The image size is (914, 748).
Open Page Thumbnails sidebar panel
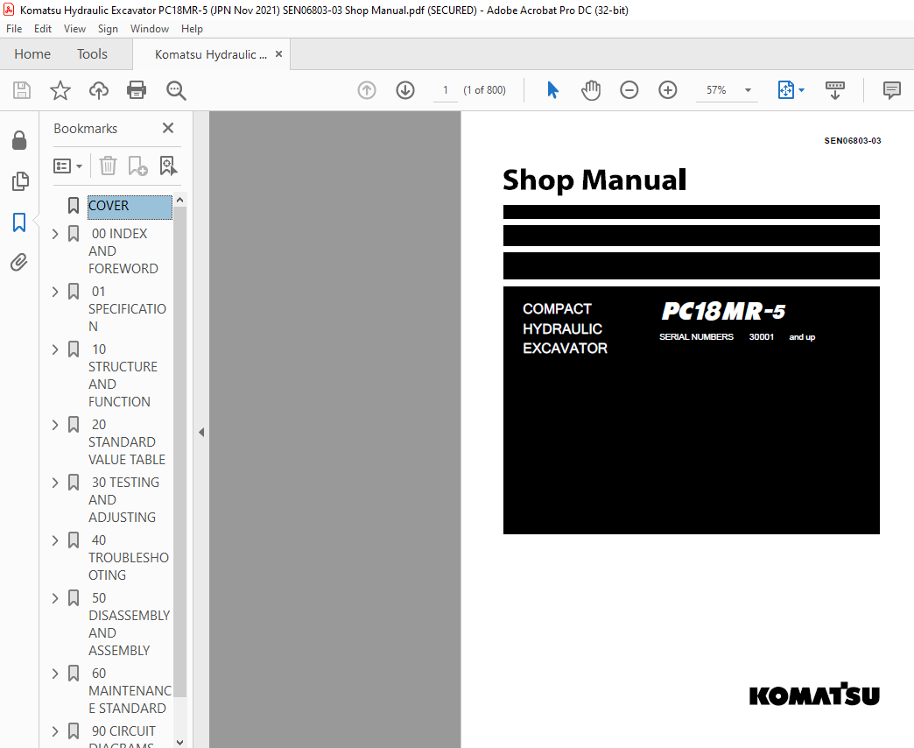click(x=19, y=181)
